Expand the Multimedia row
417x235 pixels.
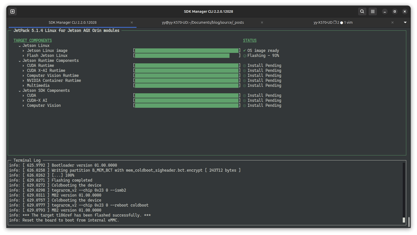click(23, 86)
